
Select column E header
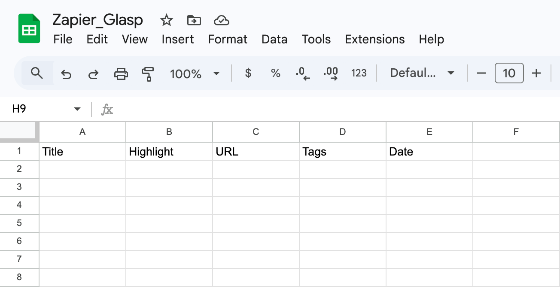tap(429, 132)
